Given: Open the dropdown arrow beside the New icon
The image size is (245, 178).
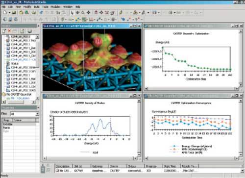Looking at the screenshot, I should tap(9, 13).
